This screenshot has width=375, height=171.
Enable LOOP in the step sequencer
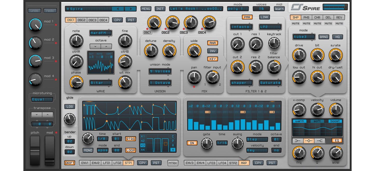click(x=130, y=150)
